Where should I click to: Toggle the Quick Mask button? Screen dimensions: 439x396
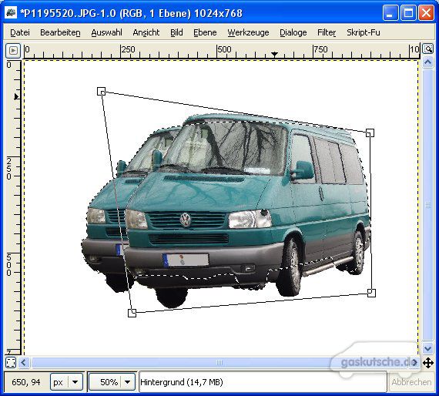click(11, 362)
